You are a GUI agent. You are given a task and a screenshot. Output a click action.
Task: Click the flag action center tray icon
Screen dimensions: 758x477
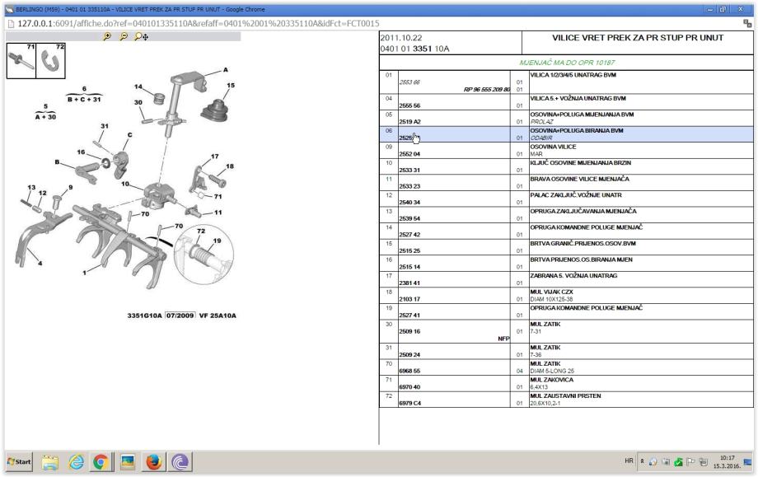(690, 462)
